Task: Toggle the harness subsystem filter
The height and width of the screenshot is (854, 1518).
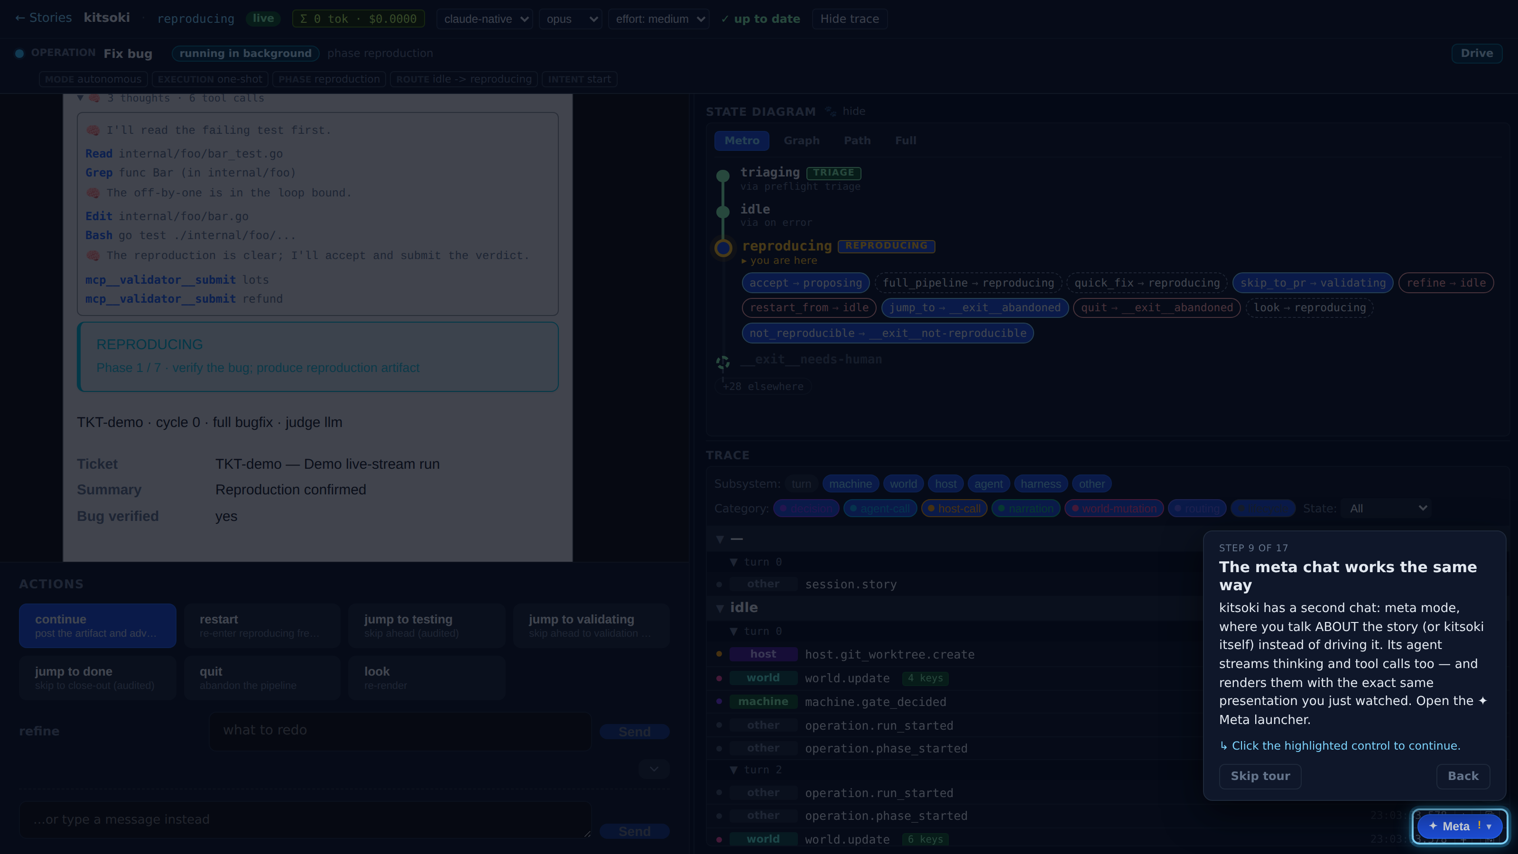Action: [1040, 484]
